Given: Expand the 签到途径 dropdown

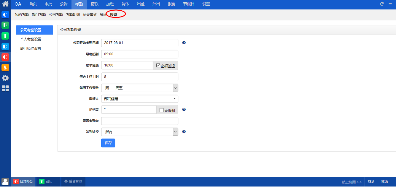Looking at the screenshot, I should 140,132.
